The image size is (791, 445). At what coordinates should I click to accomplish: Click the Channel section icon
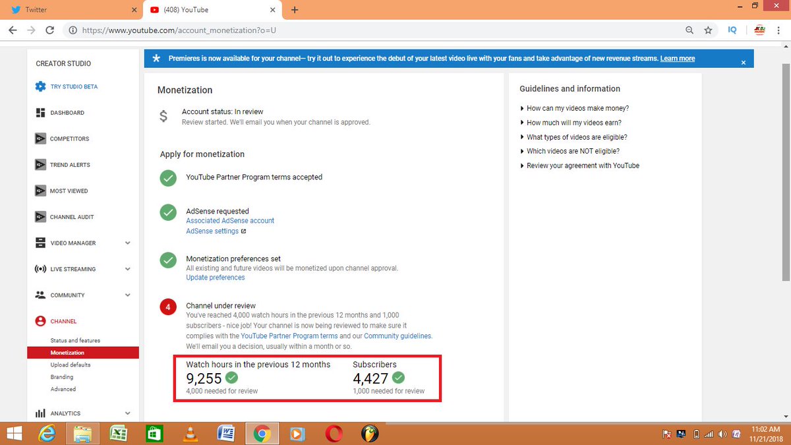40,321
